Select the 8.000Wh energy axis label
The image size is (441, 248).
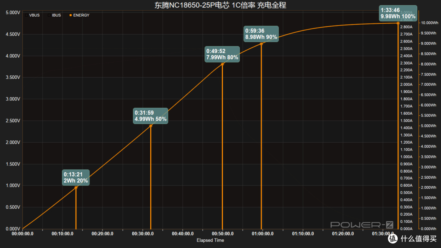[x=429, y=64]
